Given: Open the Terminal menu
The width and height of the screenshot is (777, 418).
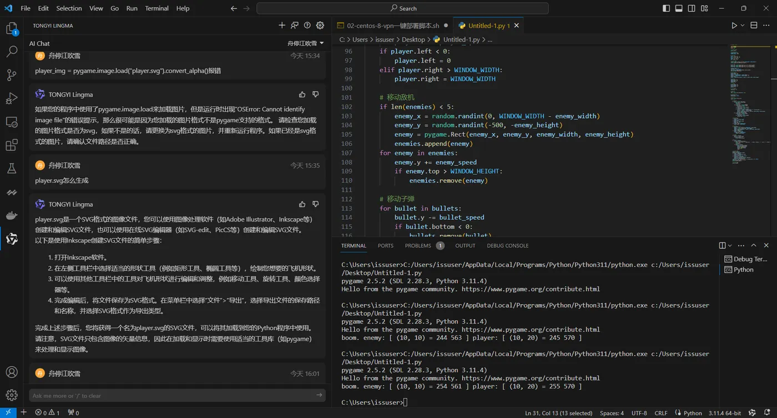Looking at the screenshot, I should [157, 8].
